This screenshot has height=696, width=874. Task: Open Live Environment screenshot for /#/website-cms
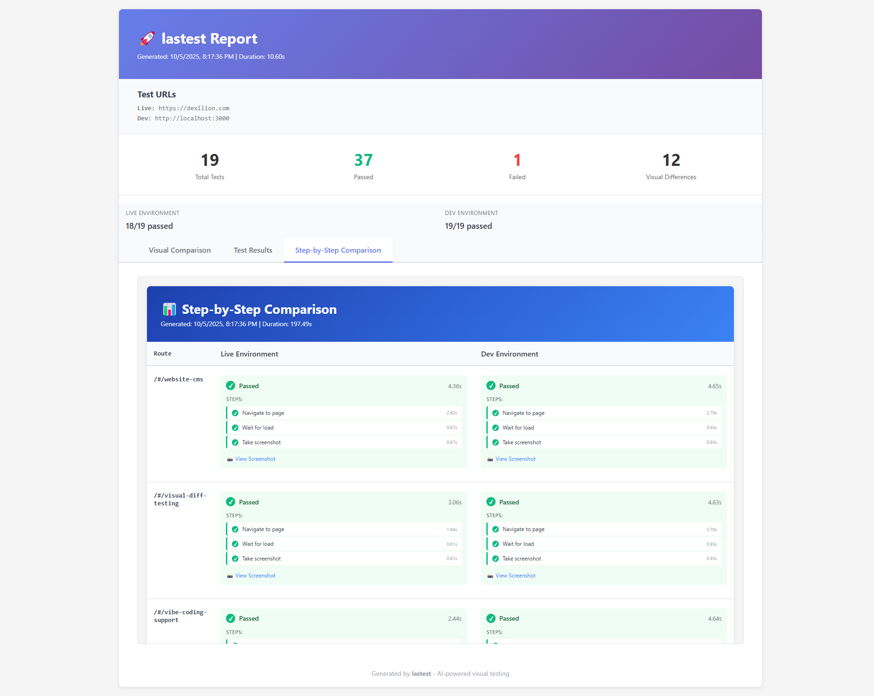(x=255, y=459)
